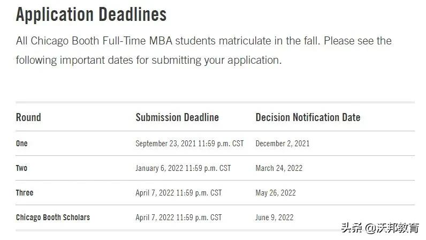The image size is (426, 240).
Task: Select the May 26, 2022 decision date
Action: click(x=276, y=193)
